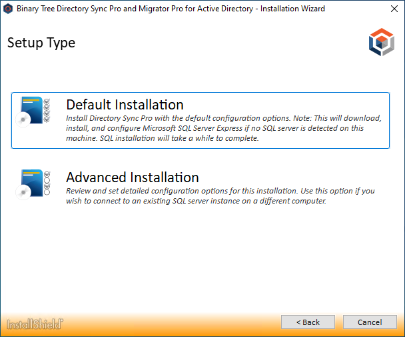Screen dimensions: 405x337
Task: Click the unchecked option list on the Advanced icon
Action: (47, 184)
